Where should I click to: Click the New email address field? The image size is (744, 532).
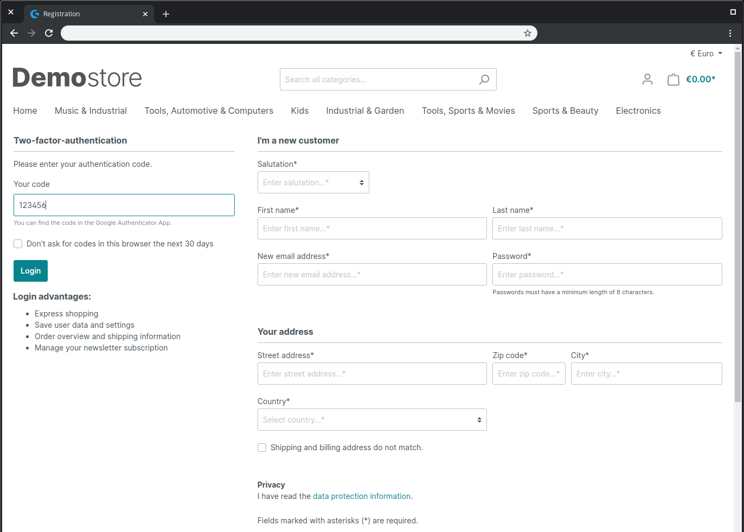click(372, 275)
